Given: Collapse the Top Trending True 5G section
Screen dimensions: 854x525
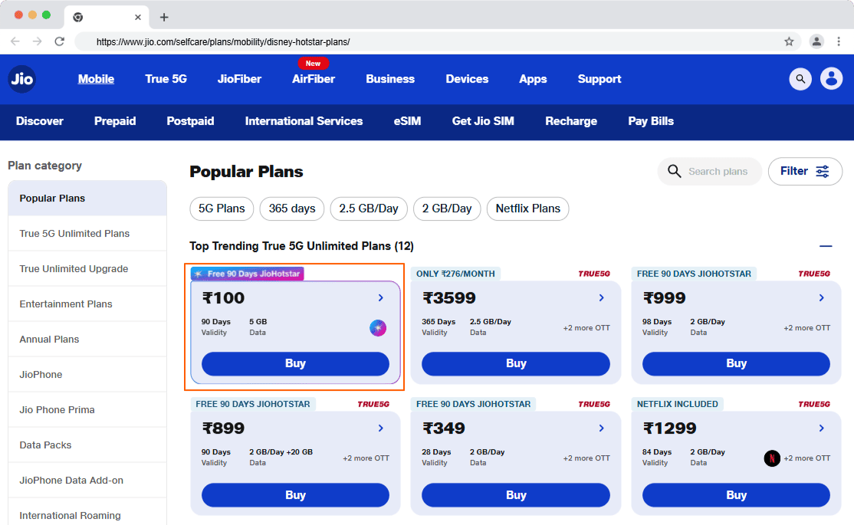Looking at the screenshot, I should [826, 246].
